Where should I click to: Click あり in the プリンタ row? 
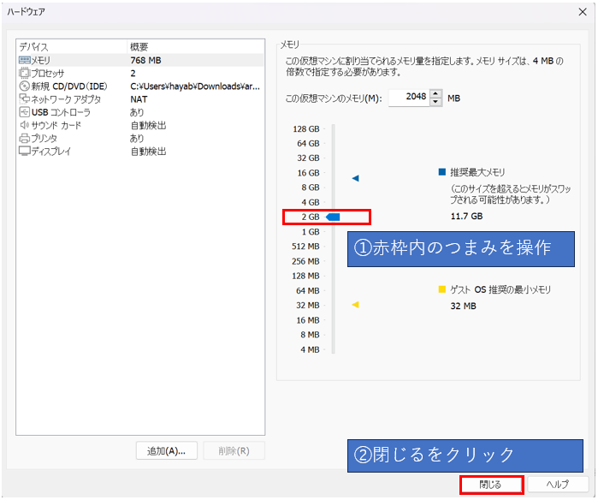pos(137,138)
